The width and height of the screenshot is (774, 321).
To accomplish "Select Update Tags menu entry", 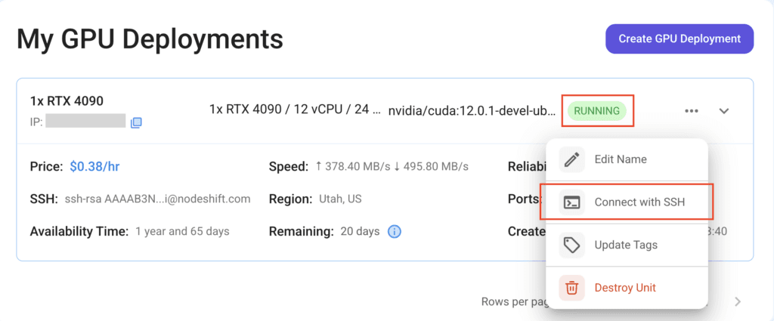I will pos(627,245).
